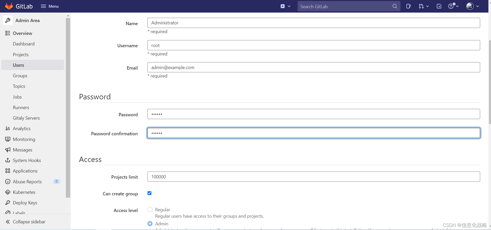Go to Groups in sidebar
The height and width of the screenshot is (230, 491).
coord(20,76)
